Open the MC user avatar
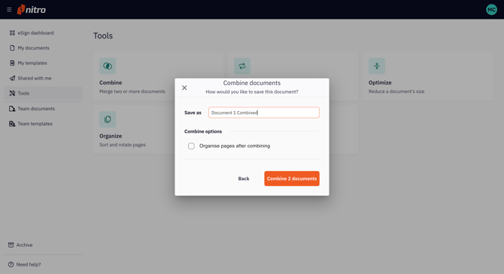 491,10
